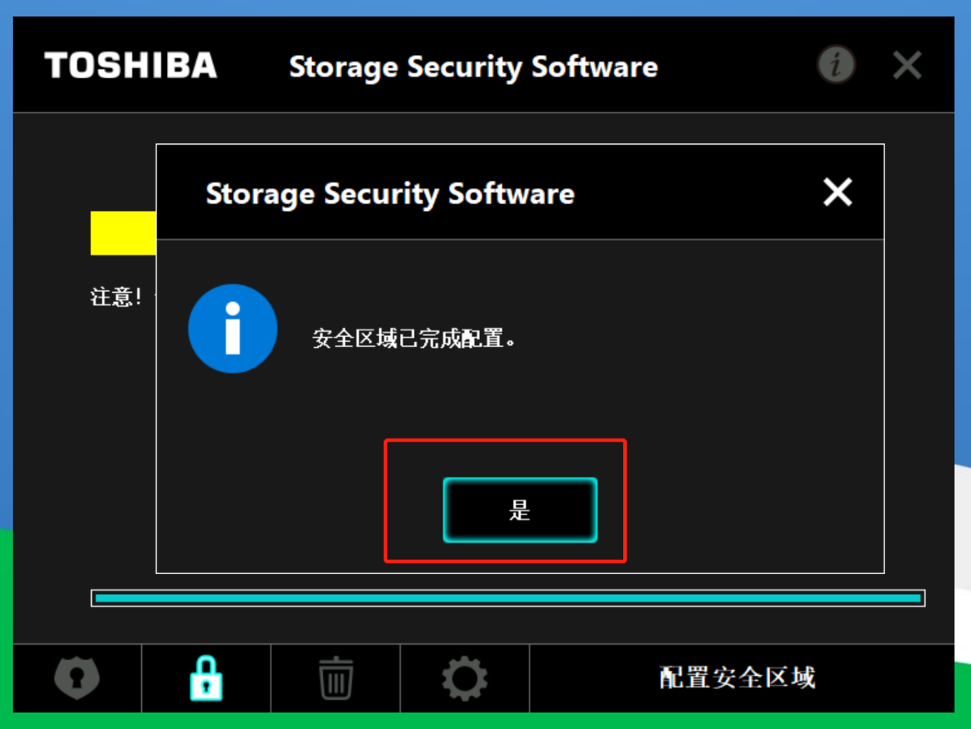Viewport: 971px width, 729px height.
Task: Close the main Toshiba application window
Action: [907, 66]
